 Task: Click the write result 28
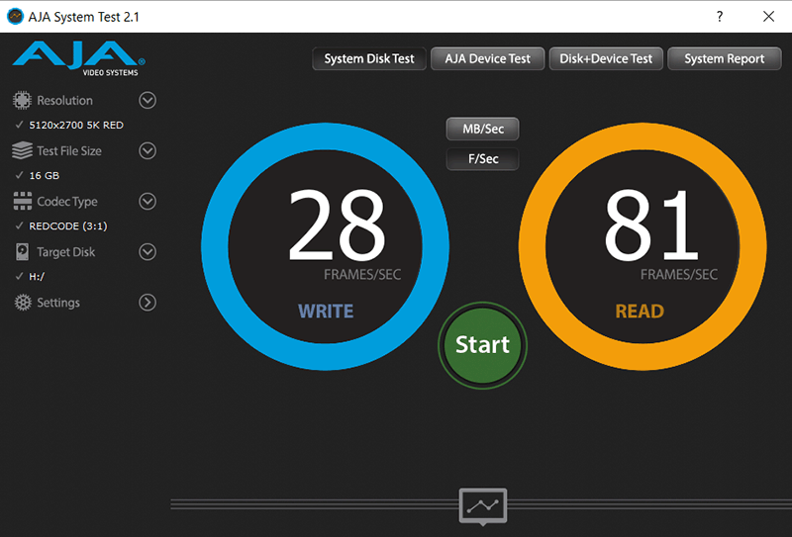click(x=337, y=224)
